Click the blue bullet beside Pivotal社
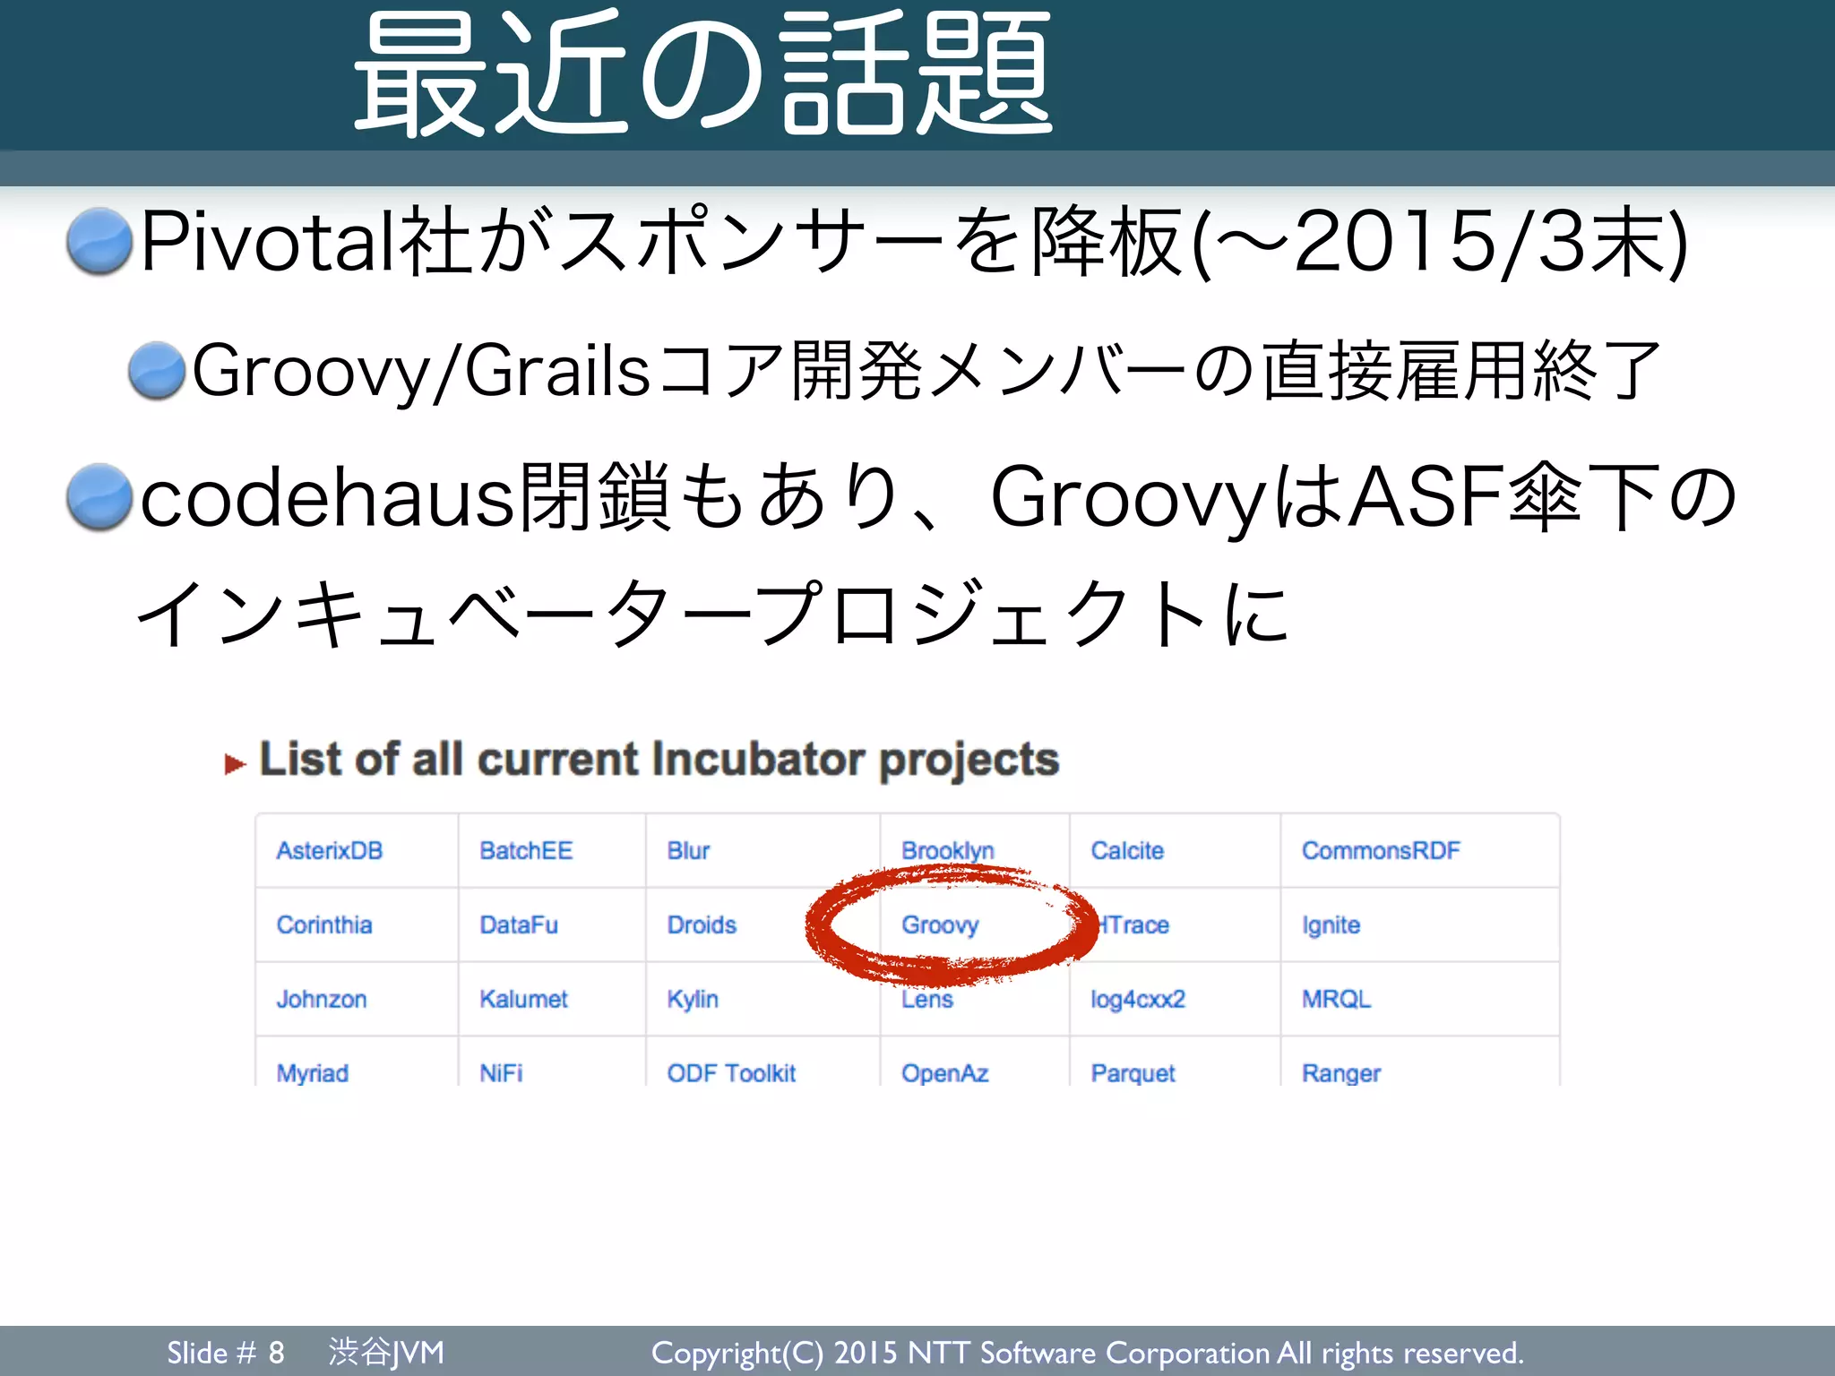Screen dimensions: 1835x1376 (x=100, y=240)
